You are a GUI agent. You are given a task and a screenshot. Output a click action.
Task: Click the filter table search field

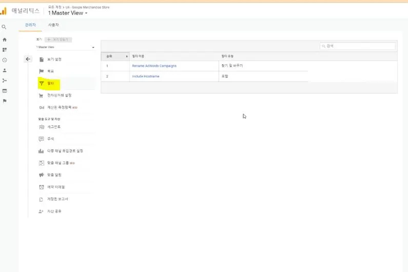(x=358, y=46)
